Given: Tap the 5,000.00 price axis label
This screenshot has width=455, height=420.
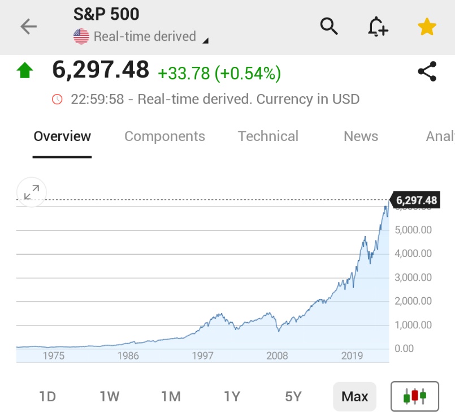Looking at the screenshot, I should pyautogui.click(x=413, y=230).
